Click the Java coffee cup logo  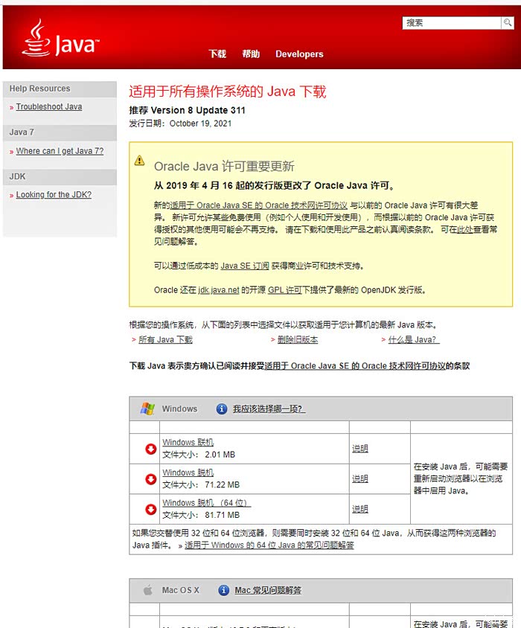[60, 38]
